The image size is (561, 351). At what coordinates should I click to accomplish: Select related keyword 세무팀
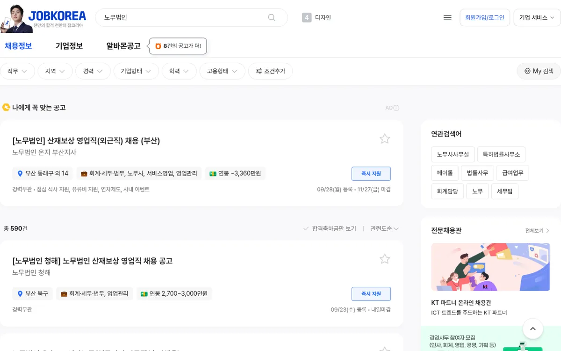[x=505, y=191]
